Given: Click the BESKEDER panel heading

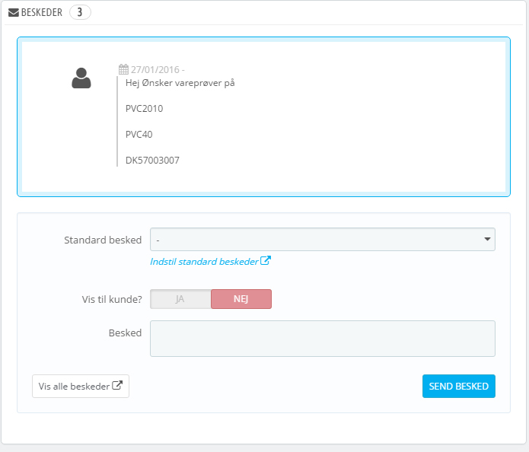Looking at the screenshot, I should pyautogui.click(x=42, y=13).
